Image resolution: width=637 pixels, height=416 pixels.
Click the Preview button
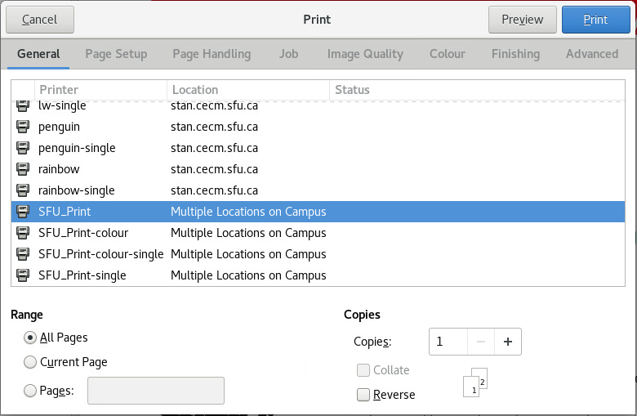523,20
